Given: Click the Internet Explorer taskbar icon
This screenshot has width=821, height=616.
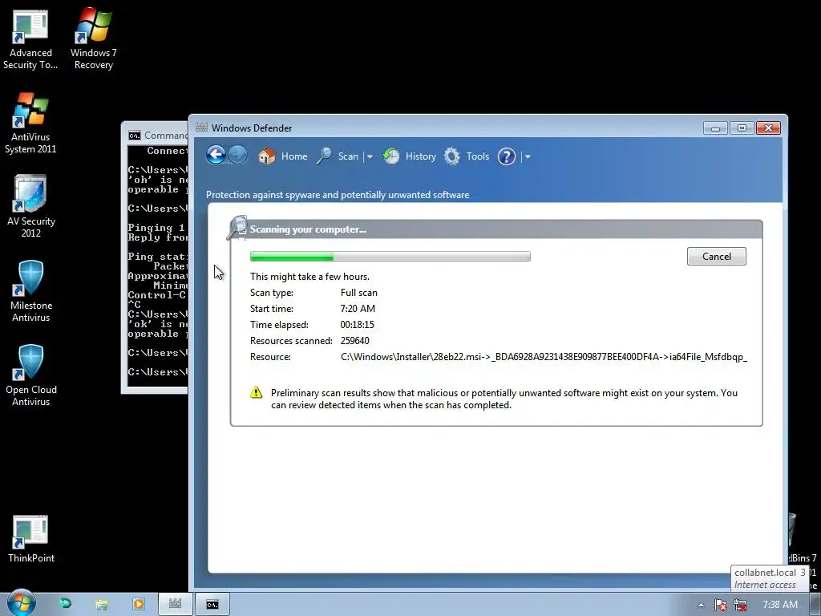Looking at the screenshot, I should coord(65,604).
